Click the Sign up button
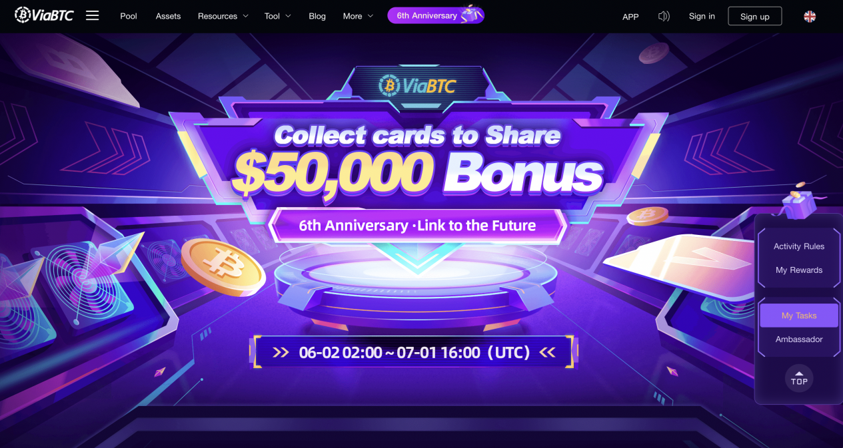This screenshot has width=843, height=448. pyautogui.click(x=755, y=16)
